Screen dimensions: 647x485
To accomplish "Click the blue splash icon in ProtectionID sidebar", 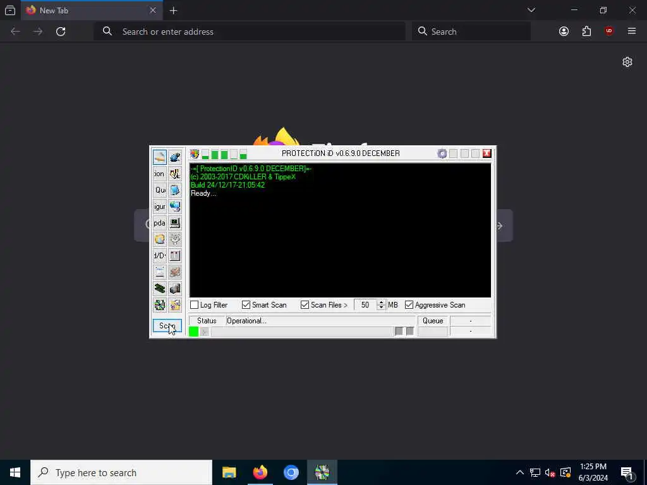I will (x=175, y=157).
